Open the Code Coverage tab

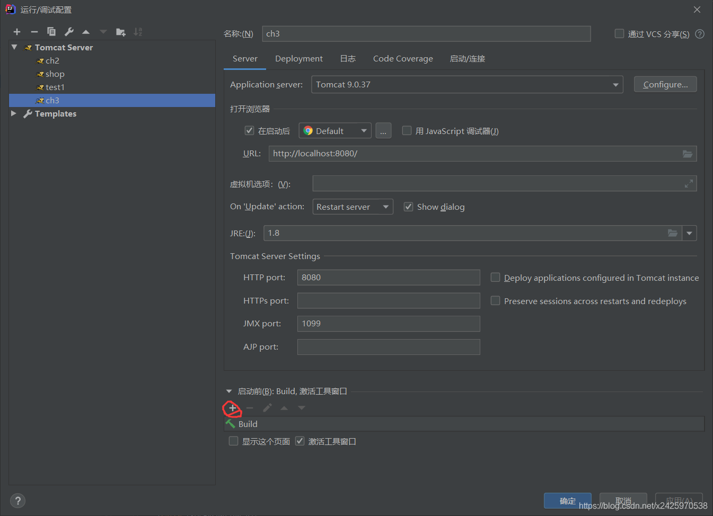coord(403,59)
